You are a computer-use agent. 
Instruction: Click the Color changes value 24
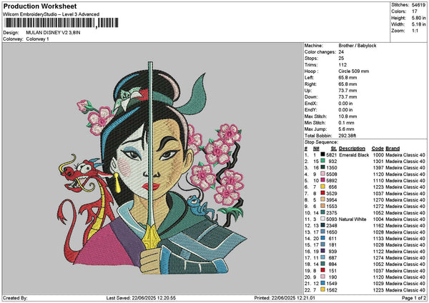341,52
